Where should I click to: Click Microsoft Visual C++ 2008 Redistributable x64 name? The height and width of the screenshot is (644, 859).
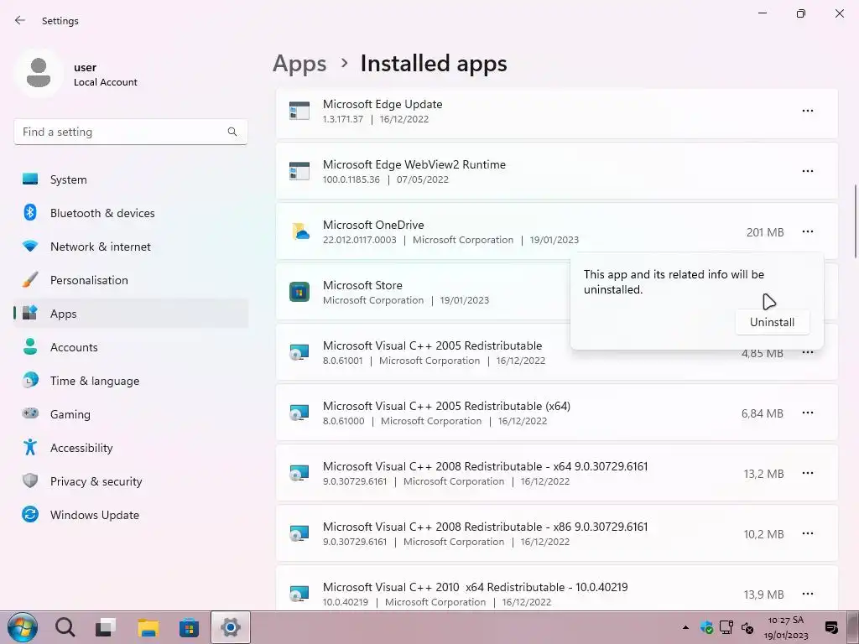[486, 466]
